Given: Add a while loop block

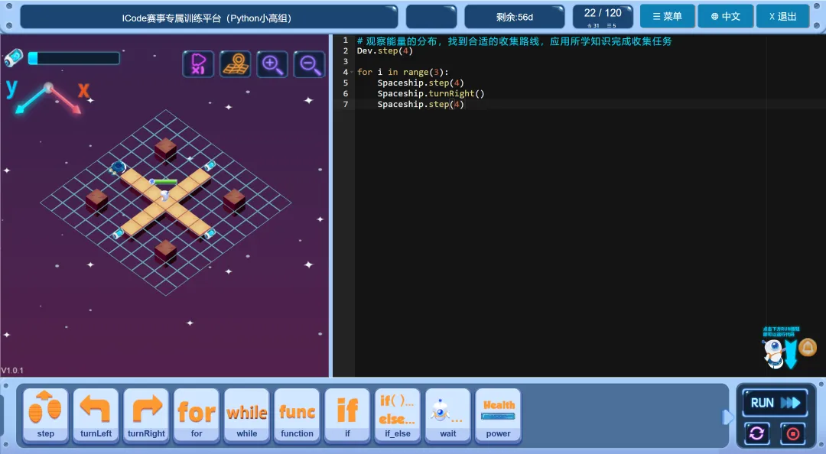Looking at the screenshot, I should click(246, 416).
